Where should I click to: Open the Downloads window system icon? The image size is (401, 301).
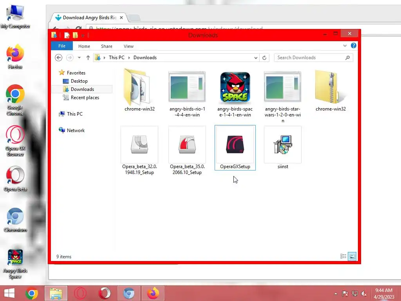pyautogui.click(x=54, y=35)
